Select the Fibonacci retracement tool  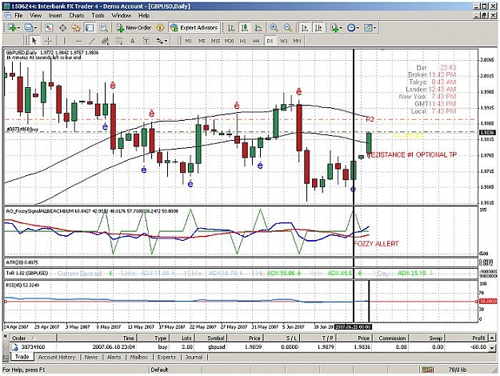coord(118,41)
